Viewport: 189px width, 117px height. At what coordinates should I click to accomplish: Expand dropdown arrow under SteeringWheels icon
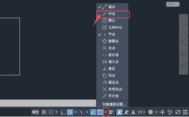[184, 29]
